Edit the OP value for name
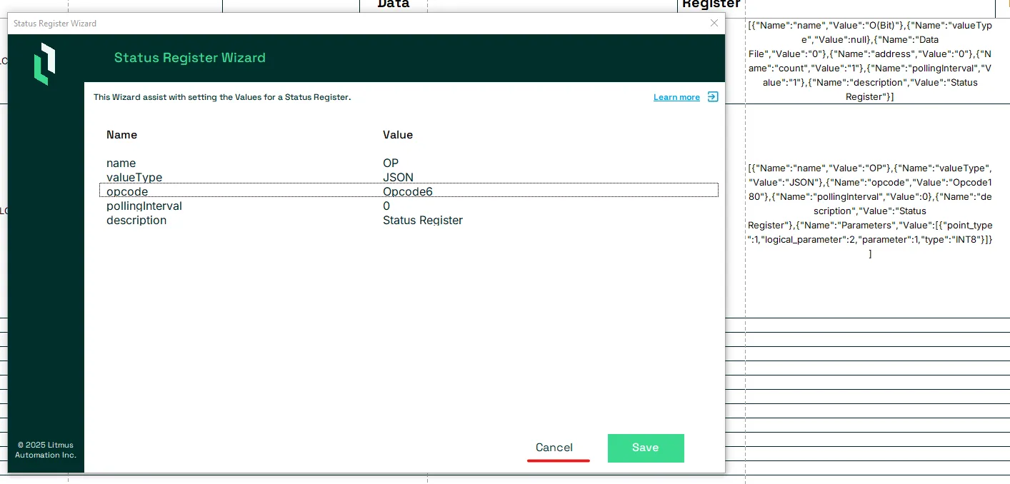1010x484 pixels. [x=391, y=163]
